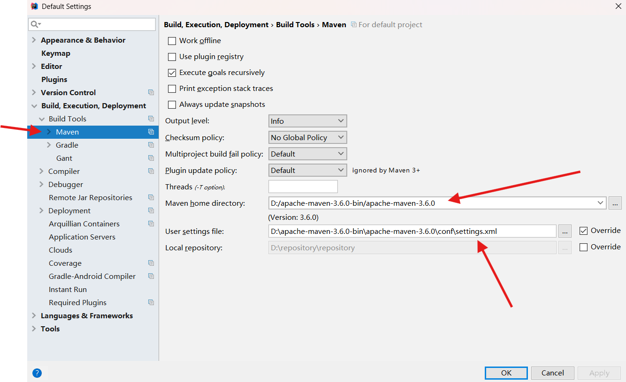The image size is (626, 382).
Task: Click project-level icon beside Required Plugins
Action: [x=151, y=303]
